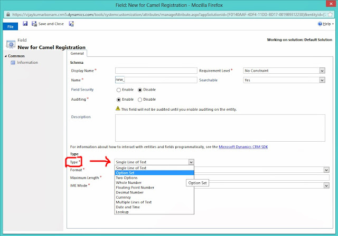Choose Currency from Type list
The image size is (338, 236).
click(154, 197)
